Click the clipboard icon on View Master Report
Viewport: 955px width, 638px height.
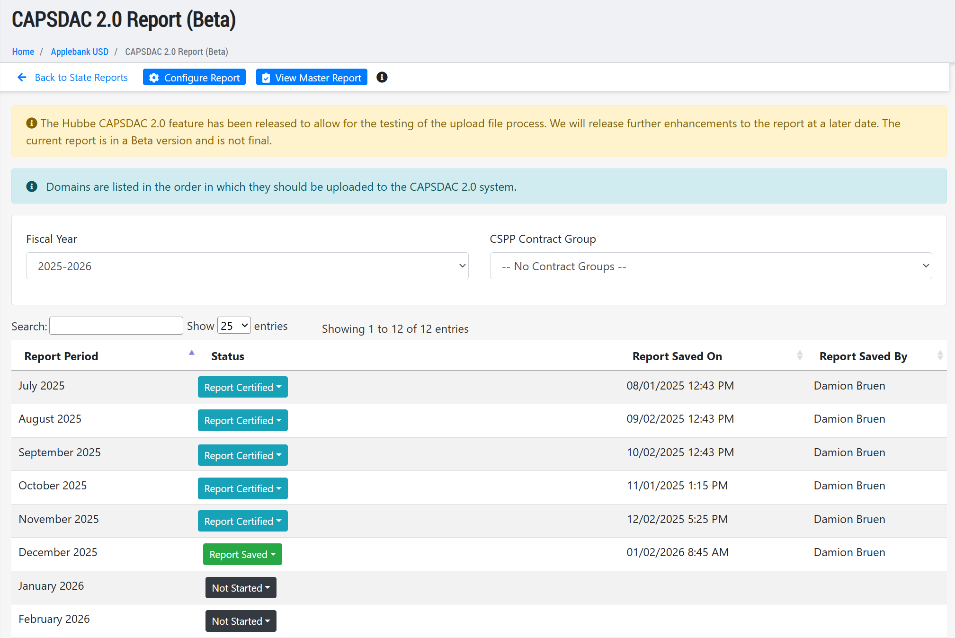266,78
